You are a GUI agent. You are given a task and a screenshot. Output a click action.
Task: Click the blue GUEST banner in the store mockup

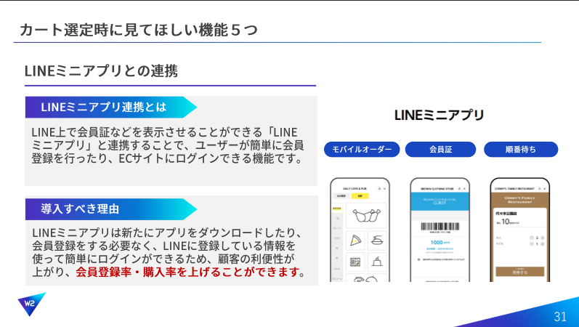tap(440, 202)
